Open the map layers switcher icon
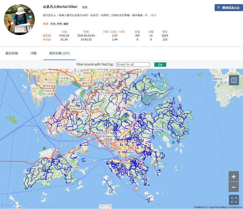This screenshot has height=209, width=243. click(x=234, y=80)
